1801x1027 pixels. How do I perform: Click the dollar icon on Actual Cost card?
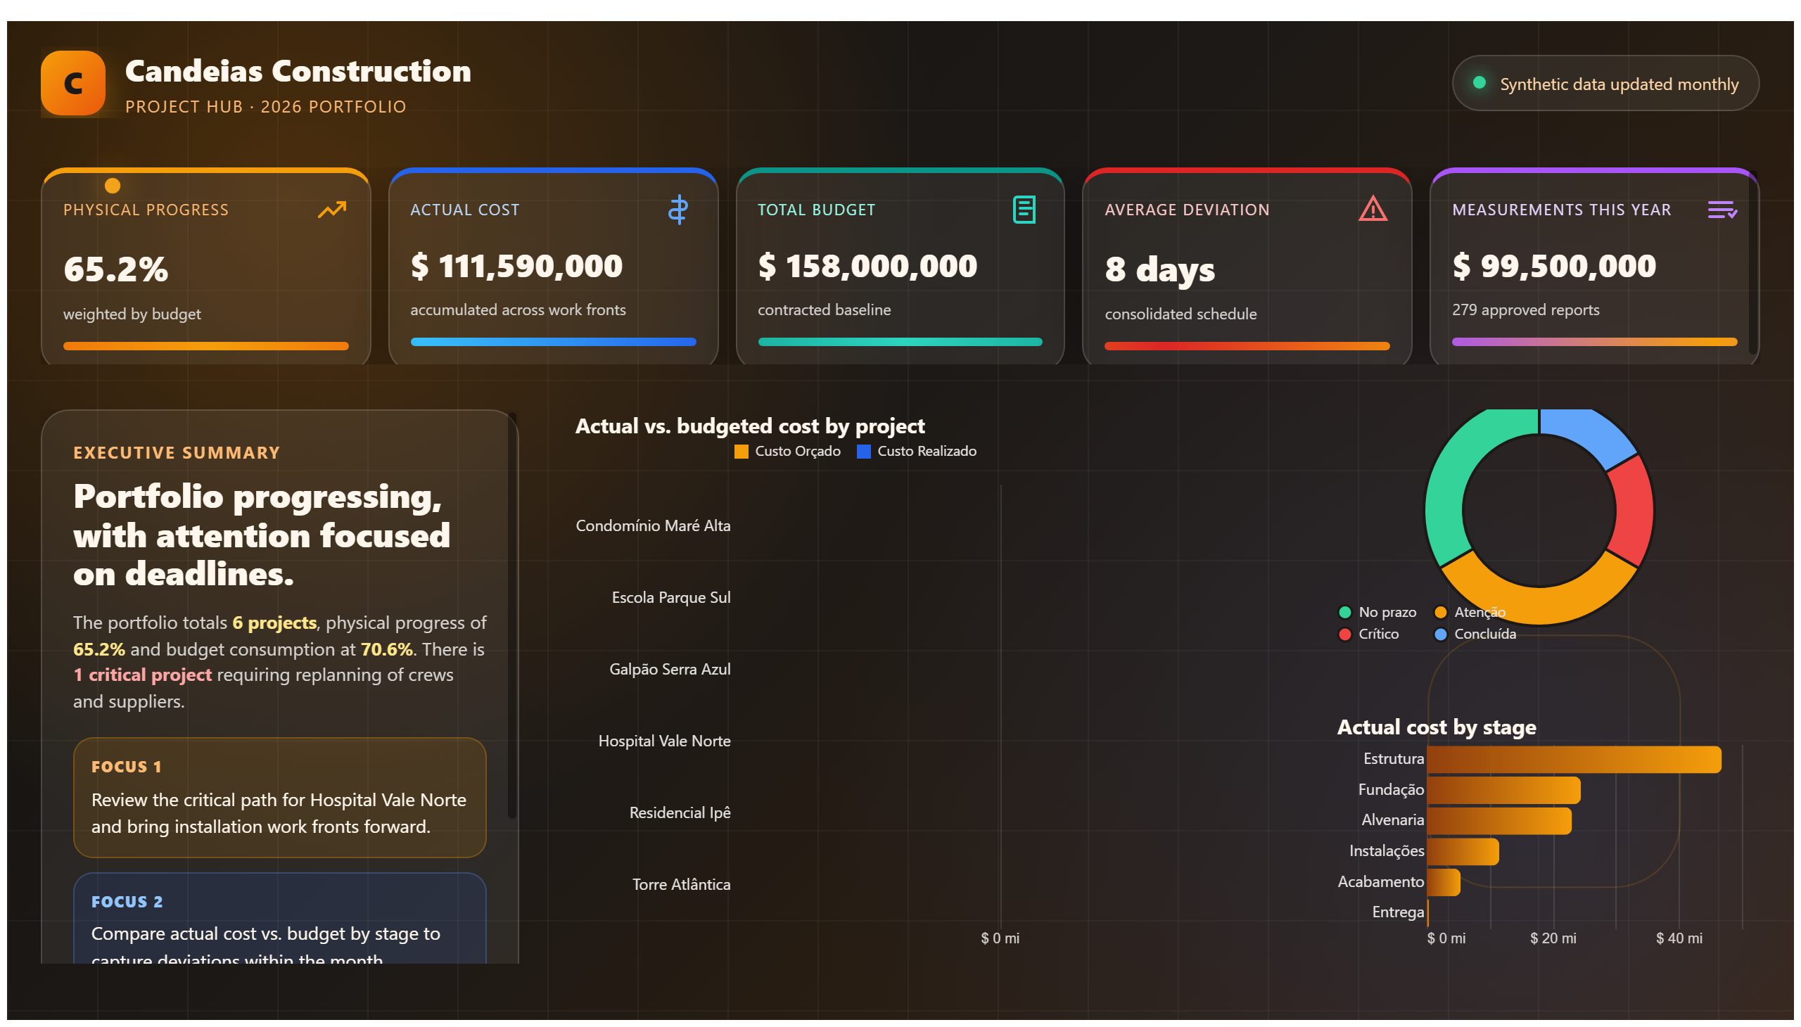click(x=678, y=210)
